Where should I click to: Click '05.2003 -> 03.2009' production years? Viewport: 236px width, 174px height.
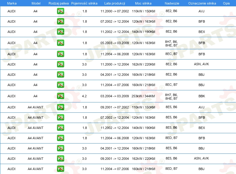[115, 43]
